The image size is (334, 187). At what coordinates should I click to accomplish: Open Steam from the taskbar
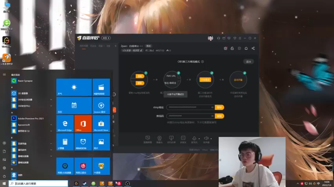(85, 184)
